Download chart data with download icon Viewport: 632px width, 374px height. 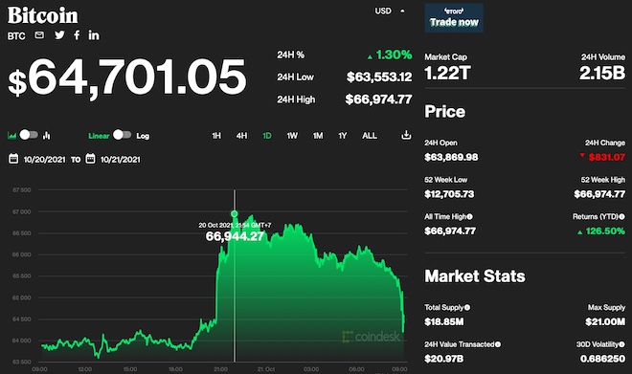click(406, 135)
